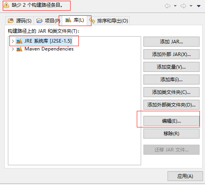
Task: Click the 缺少 2 个构建路径条目 message
Action: pos(37,5)
